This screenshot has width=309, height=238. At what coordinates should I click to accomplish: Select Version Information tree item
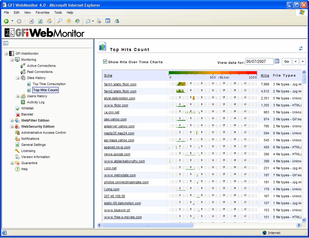(x=36, y=157)
